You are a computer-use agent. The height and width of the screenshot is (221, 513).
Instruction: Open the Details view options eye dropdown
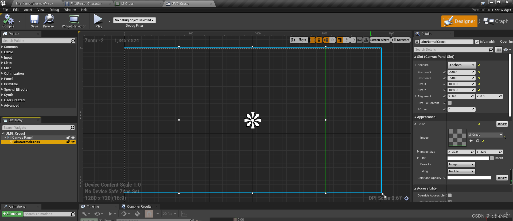pos(507,50)
